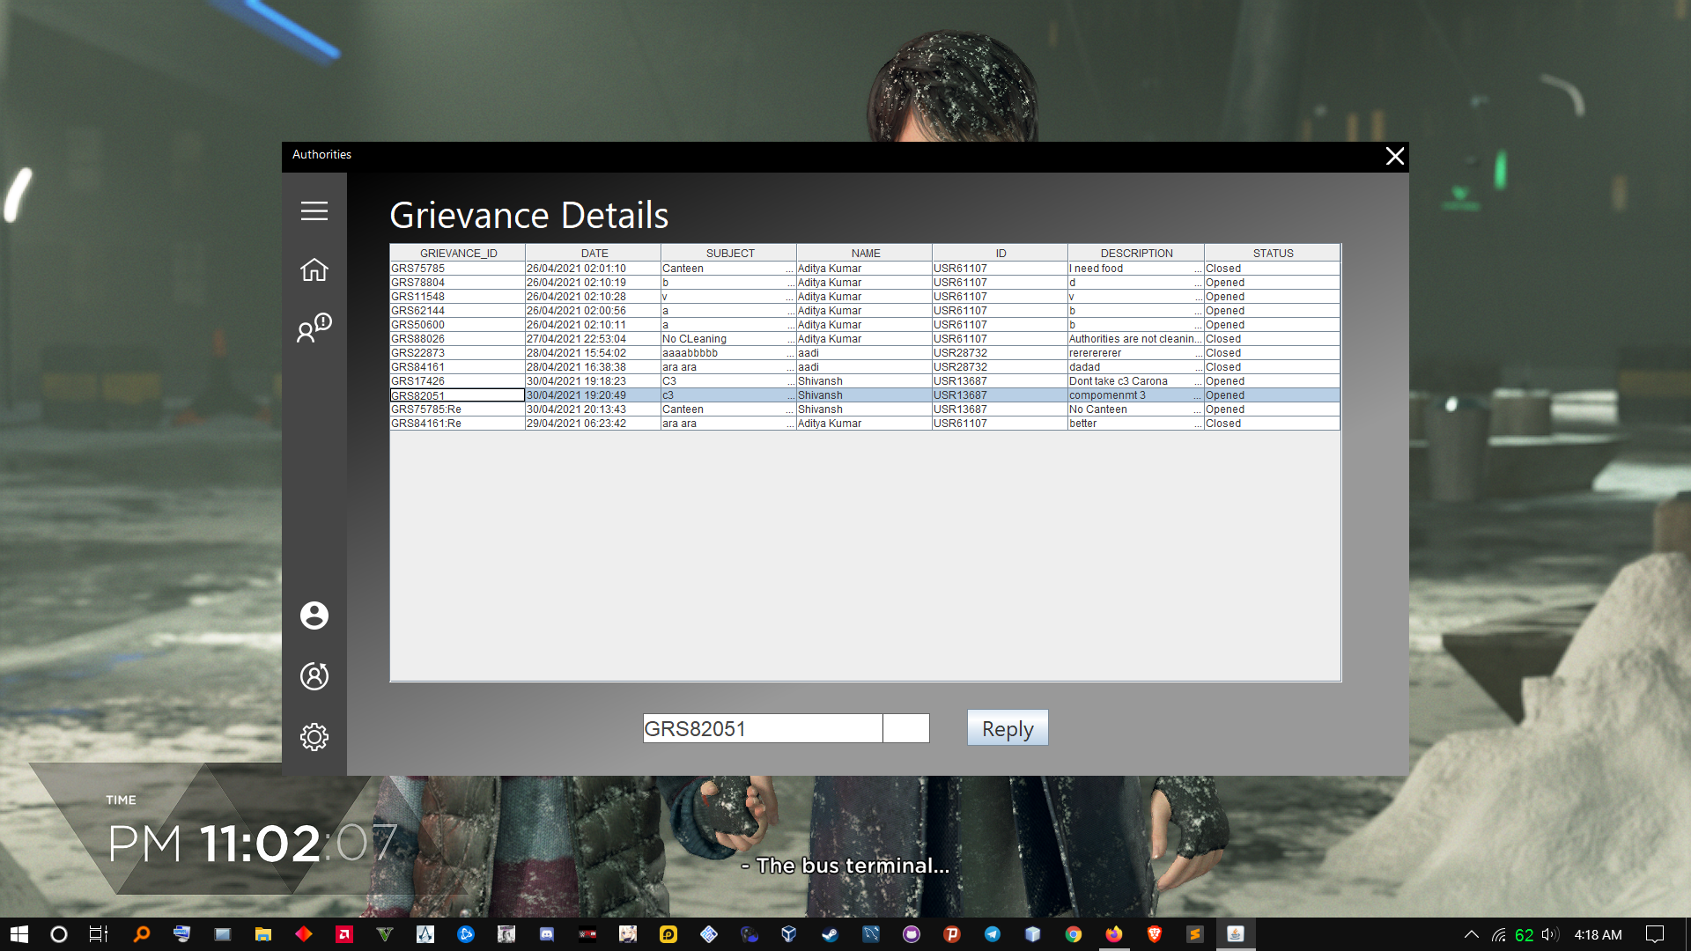Click the STATUS column header

click(x=1273, y=253)
